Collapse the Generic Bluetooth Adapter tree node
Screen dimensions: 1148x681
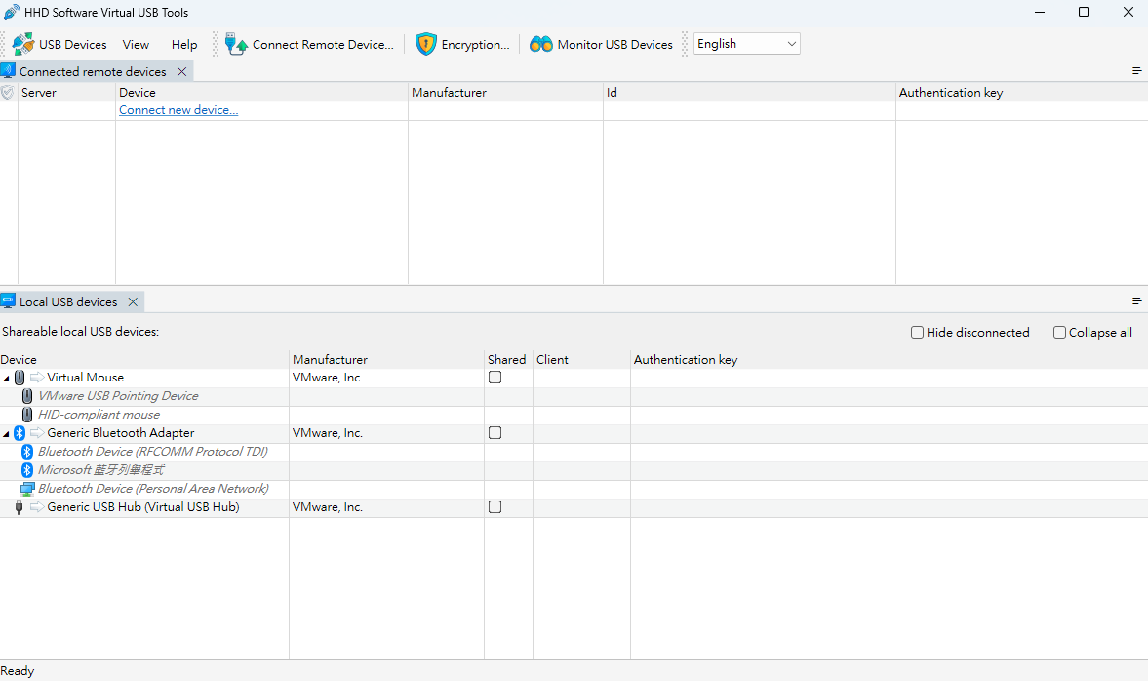[6, 433]
